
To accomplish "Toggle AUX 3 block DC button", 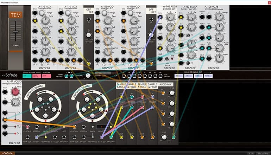I will [198, 76].
